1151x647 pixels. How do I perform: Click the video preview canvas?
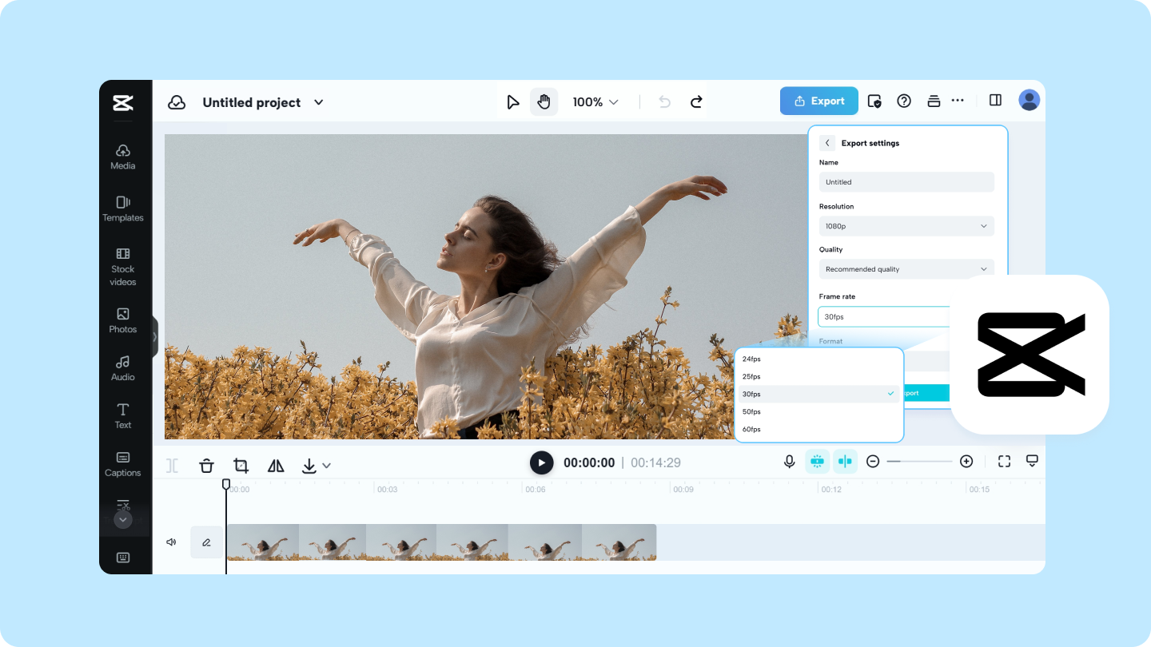(486, 287)
